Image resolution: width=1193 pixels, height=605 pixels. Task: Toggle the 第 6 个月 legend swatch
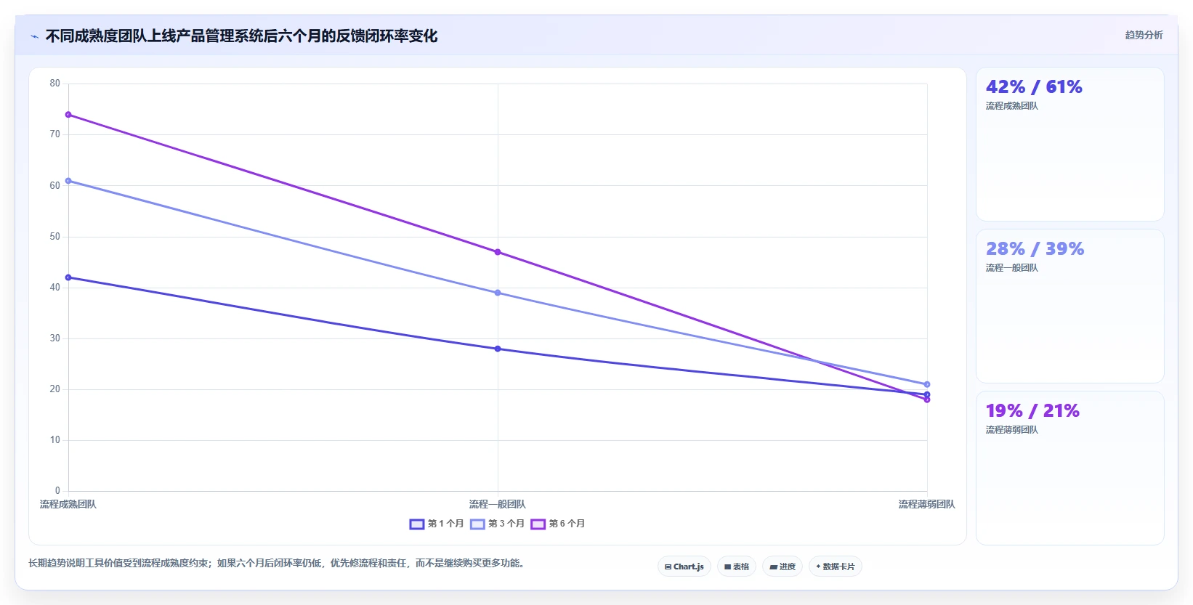pyautogui.click(x=538, y=524)
